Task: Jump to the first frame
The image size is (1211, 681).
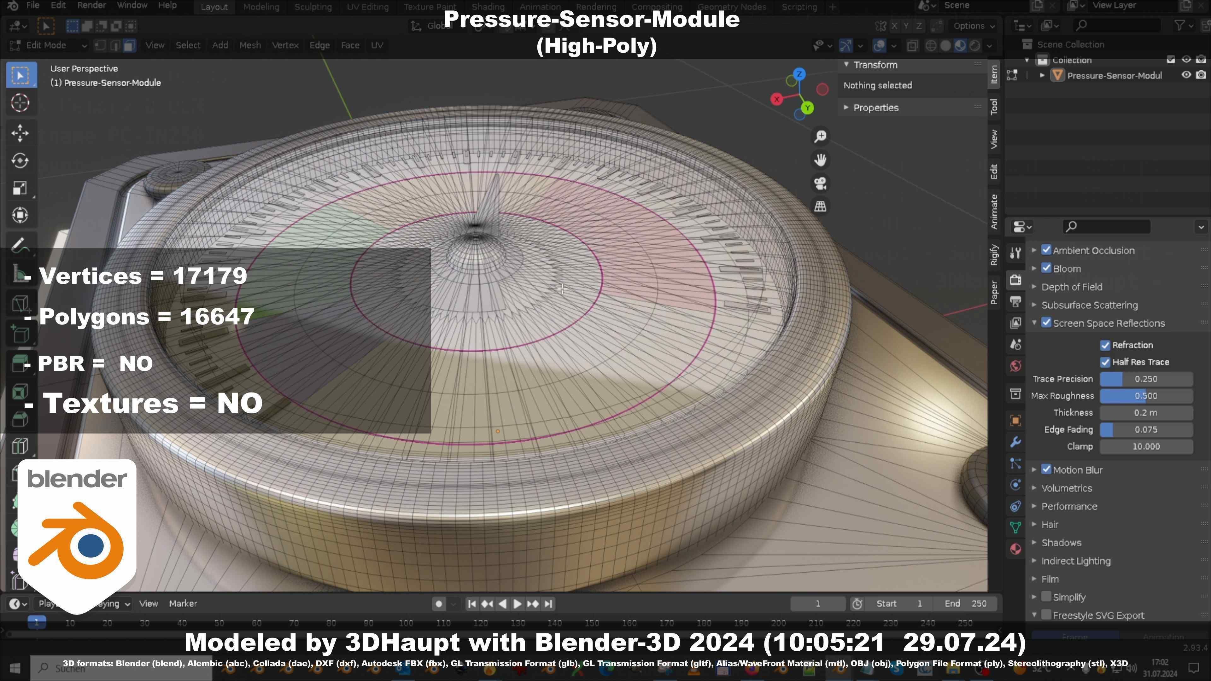Action: coord(472,604)
